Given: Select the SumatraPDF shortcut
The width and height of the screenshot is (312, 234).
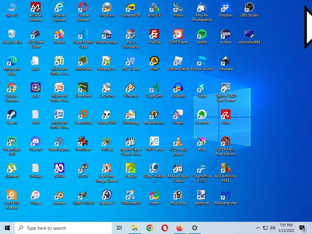Looking at the screenshot, I should (x=130, y=10).
